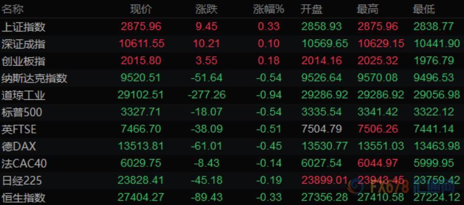The width and height of the screenshot is (464, 205).
Task: Click the 3.55 change value
Action: 206,61
